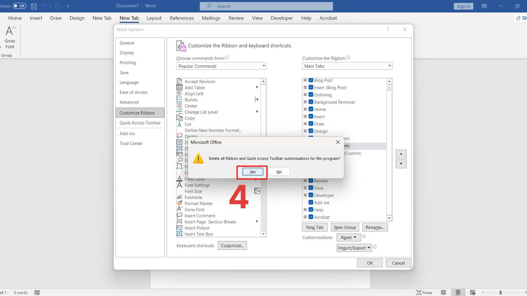527x296 pixels.
Task: Uncheck the Blog Post tab checkbox
Action: coord(311,80)
